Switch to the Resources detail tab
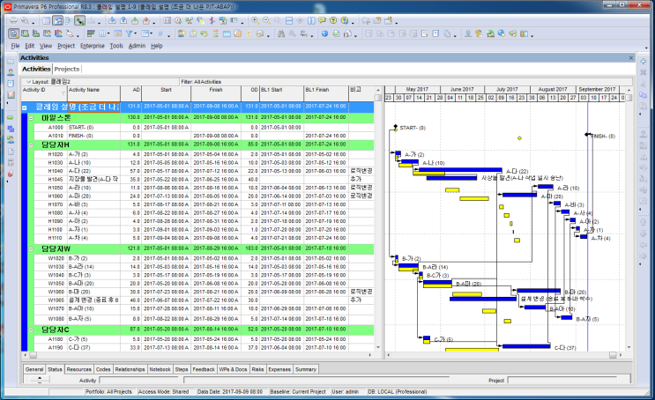655x400 pixels. [79, 369]
